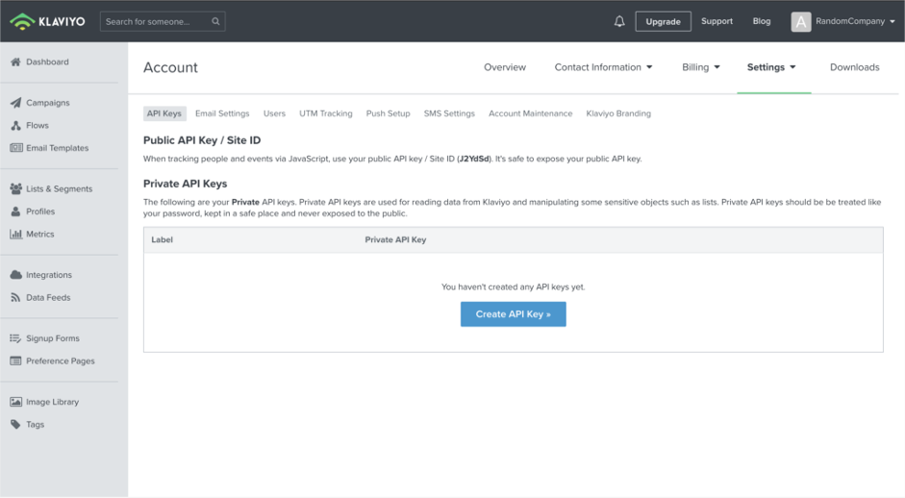This screenshot has height=498, width=905.
Task: Open Flows via its sidebar icon
Action: [x=15, y=125]
